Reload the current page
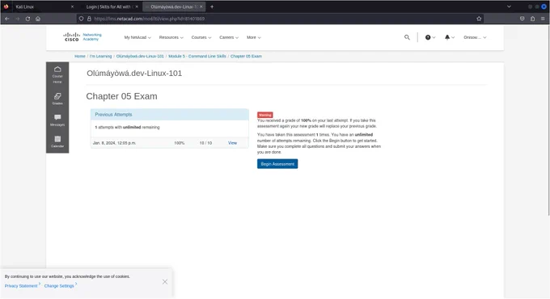Screen dimensions: 550x299 [27, 19]
